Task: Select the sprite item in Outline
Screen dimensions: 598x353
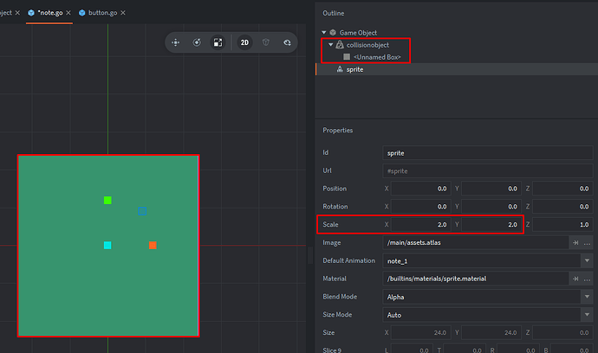Action: [356, 68]
